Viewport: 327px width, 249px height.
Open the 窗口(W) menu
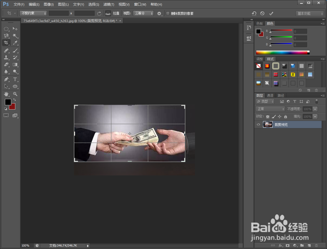[140, 4]
